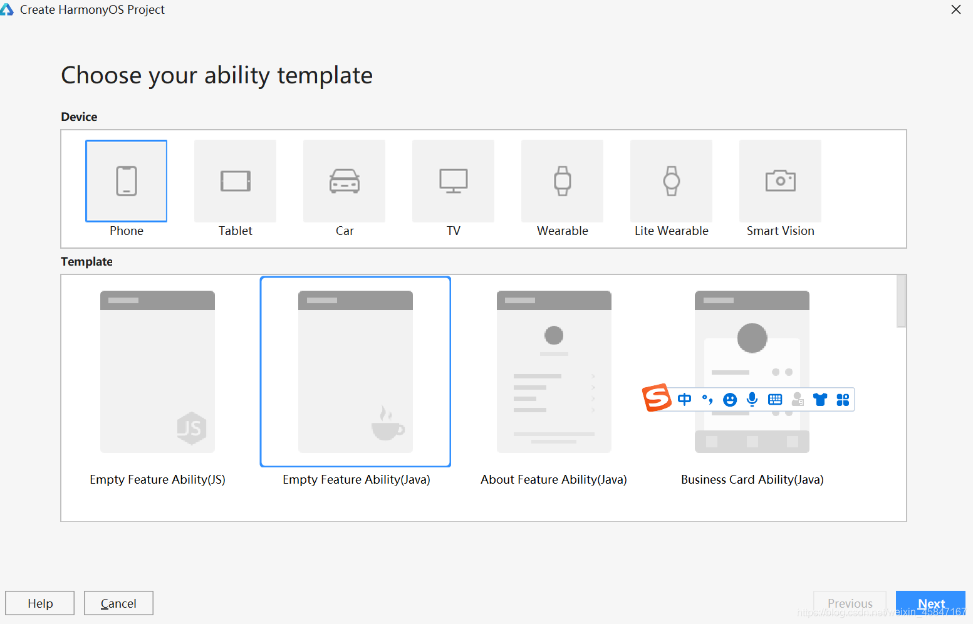Viewport: 973px width, 624px height.
Task: Pick the Lite Wearable device icon
Action: [x=671, y=181]
